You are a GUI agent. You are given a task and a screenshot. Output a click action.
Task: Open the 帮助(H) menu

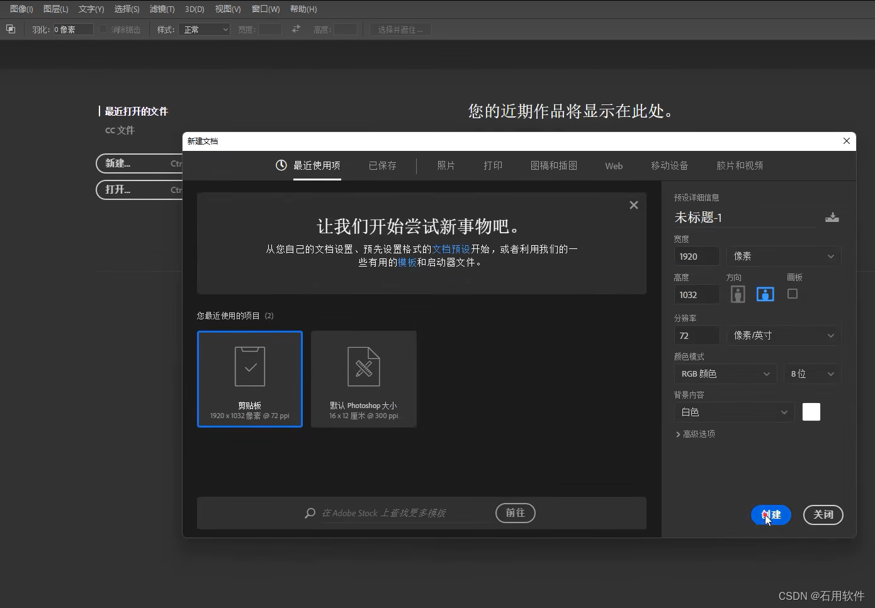pos(303,9)
